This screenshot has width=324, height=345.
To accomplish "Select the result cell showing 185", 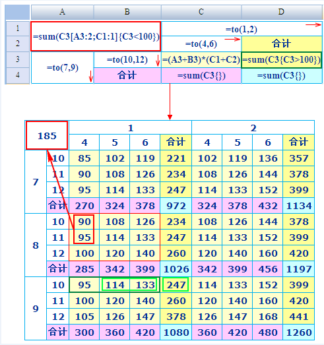I will tap(47, 135).
